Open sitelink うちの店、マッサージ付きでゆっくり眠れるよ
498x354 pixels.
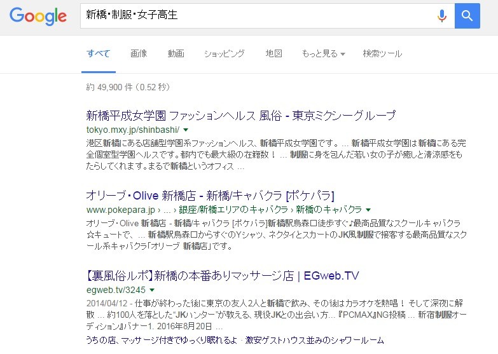[x=162, y=341]
